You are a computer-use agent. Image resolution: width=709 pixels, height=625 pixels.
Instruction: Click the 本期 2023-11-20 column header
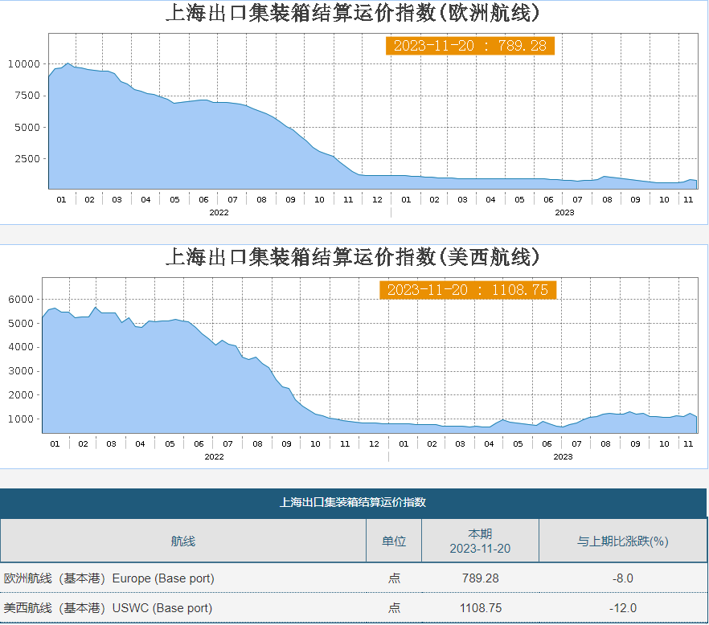480,541
